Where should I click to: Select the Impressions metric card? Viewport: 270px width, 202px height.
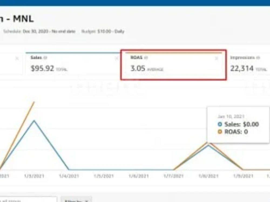pyautogui.click(x=248, y=64)
